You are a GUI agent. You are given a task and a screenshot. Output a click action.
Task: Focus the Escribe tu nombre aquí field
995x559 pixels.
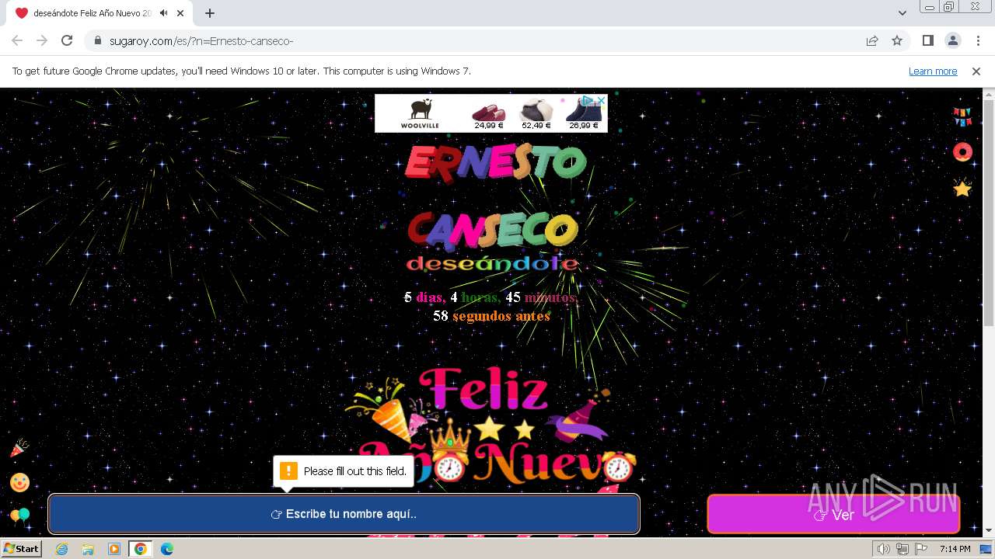[x=344, y=514]
